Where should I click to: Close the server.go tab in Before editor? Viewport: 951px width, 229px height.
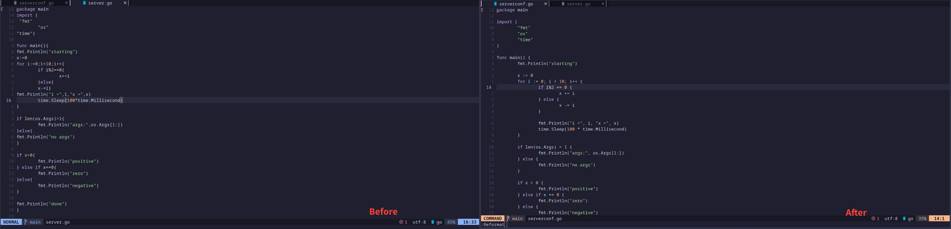(125, 3)
